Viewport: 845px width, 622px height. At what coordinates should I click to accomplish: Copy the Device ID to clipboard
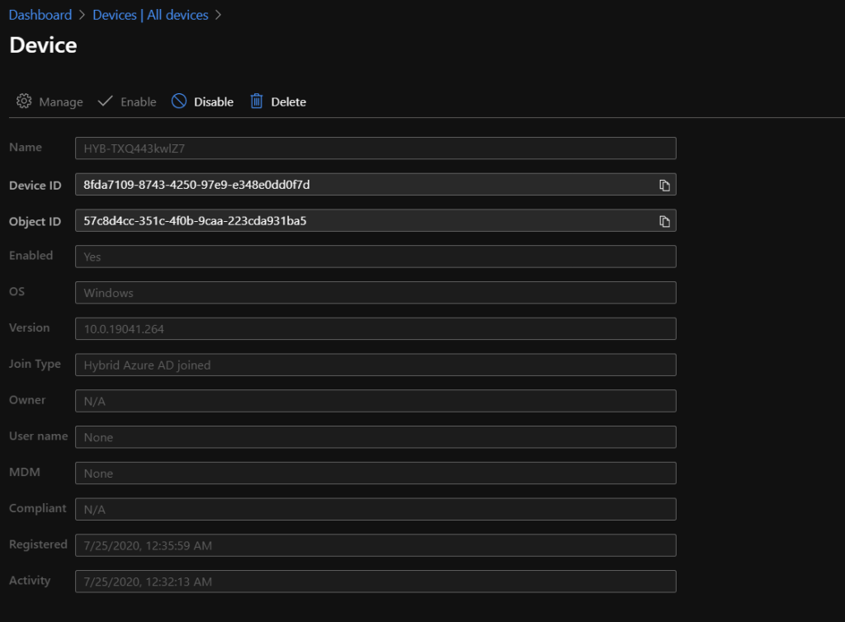point(664,185)
